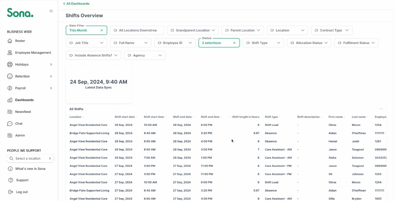The width and height of the screenshot is (394, 201).
Task: Click the Chat bubble icon
Action: coord(10,124)
